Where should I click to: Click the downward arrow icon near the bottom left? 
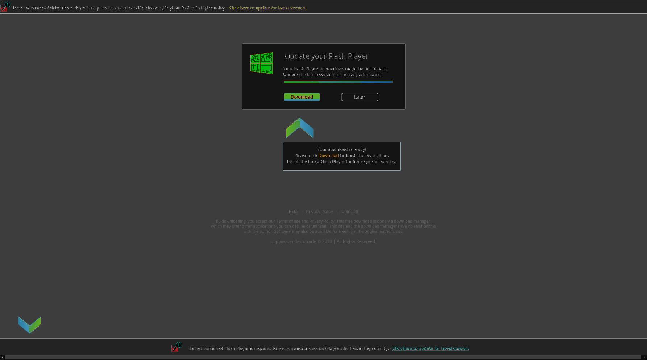pos(30,324)
